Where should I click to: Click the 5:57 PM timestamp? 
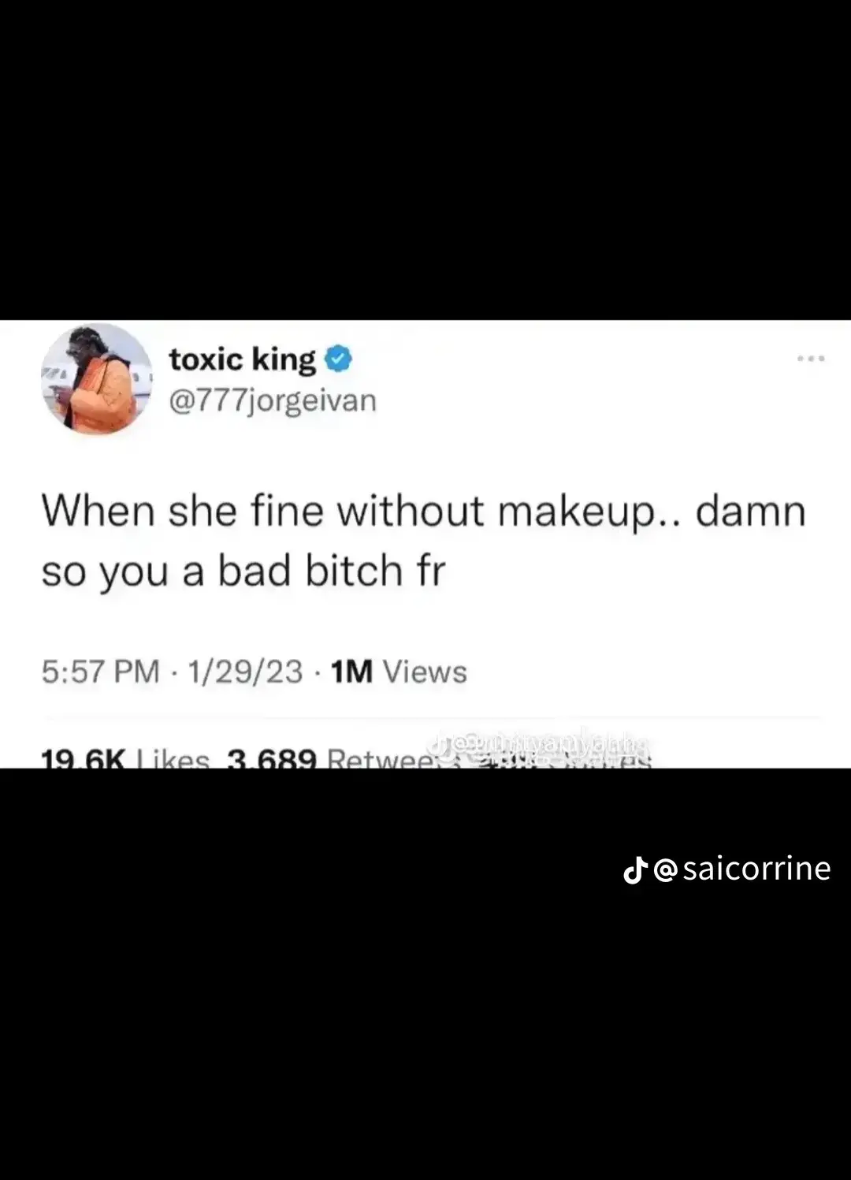[x=100, y=672]
